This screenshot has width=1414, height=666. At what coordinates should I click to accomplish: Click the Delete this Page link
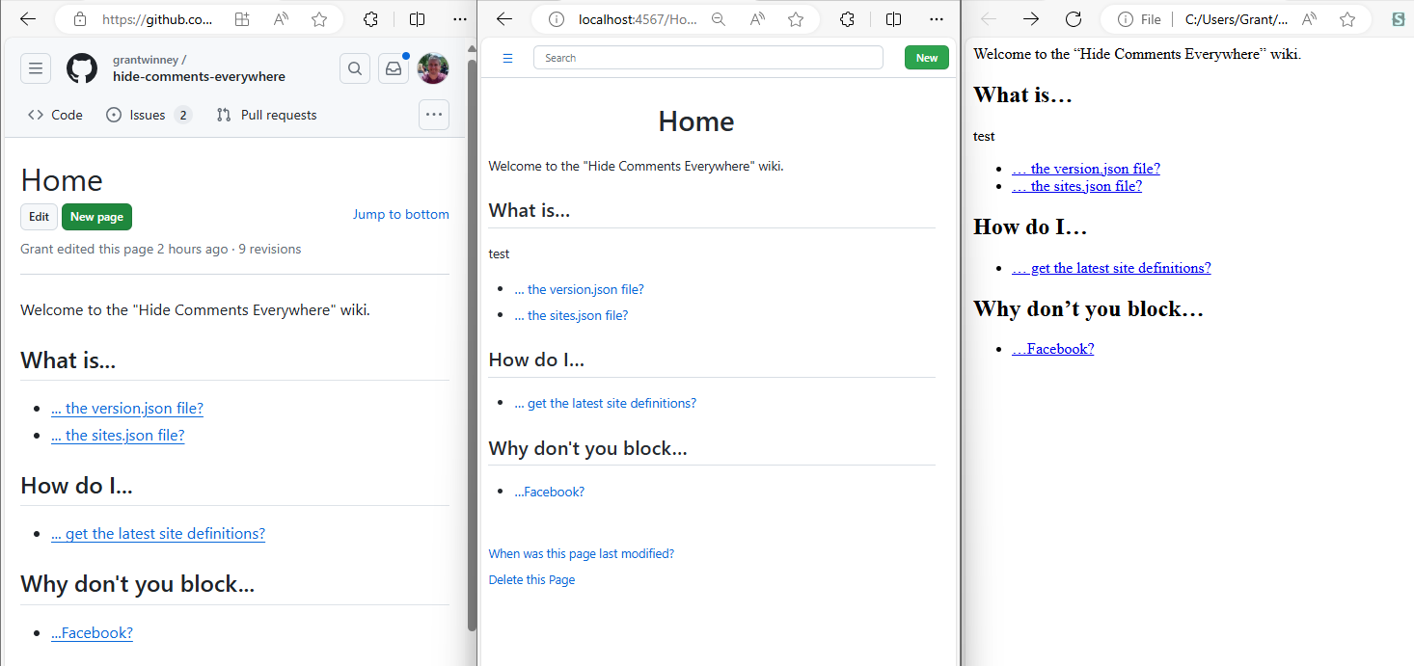coord(531,580)
